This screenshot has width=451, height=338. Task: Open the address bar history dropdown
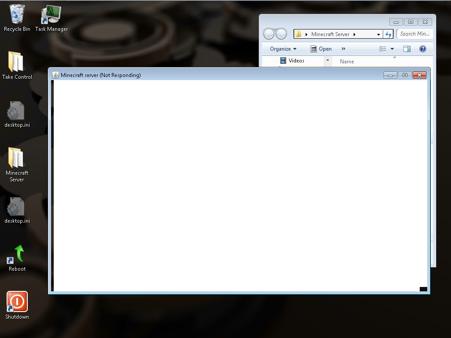(x=378, y=34)
